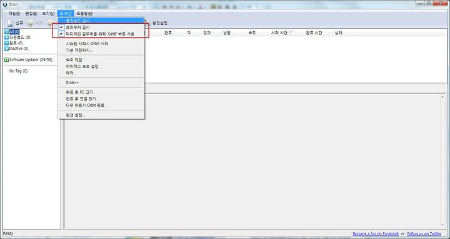
Task: Open 바이러스 보호 설정 menu entry
Action: pos(101,67)
